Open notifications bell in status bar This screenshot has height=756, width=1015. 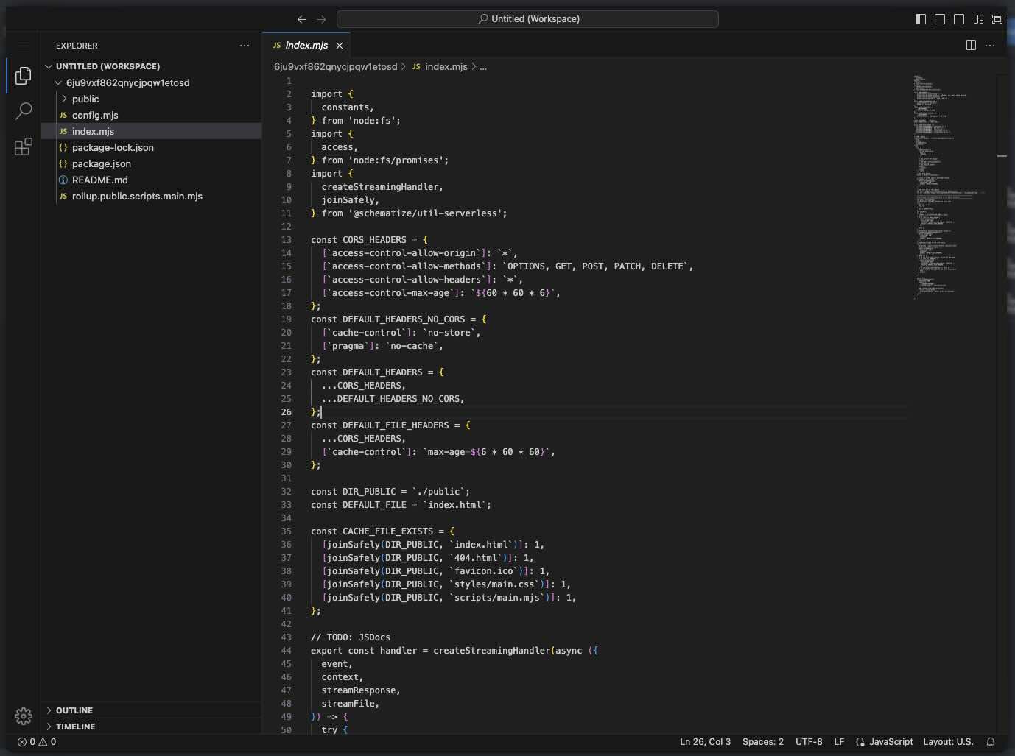point(991,742)
